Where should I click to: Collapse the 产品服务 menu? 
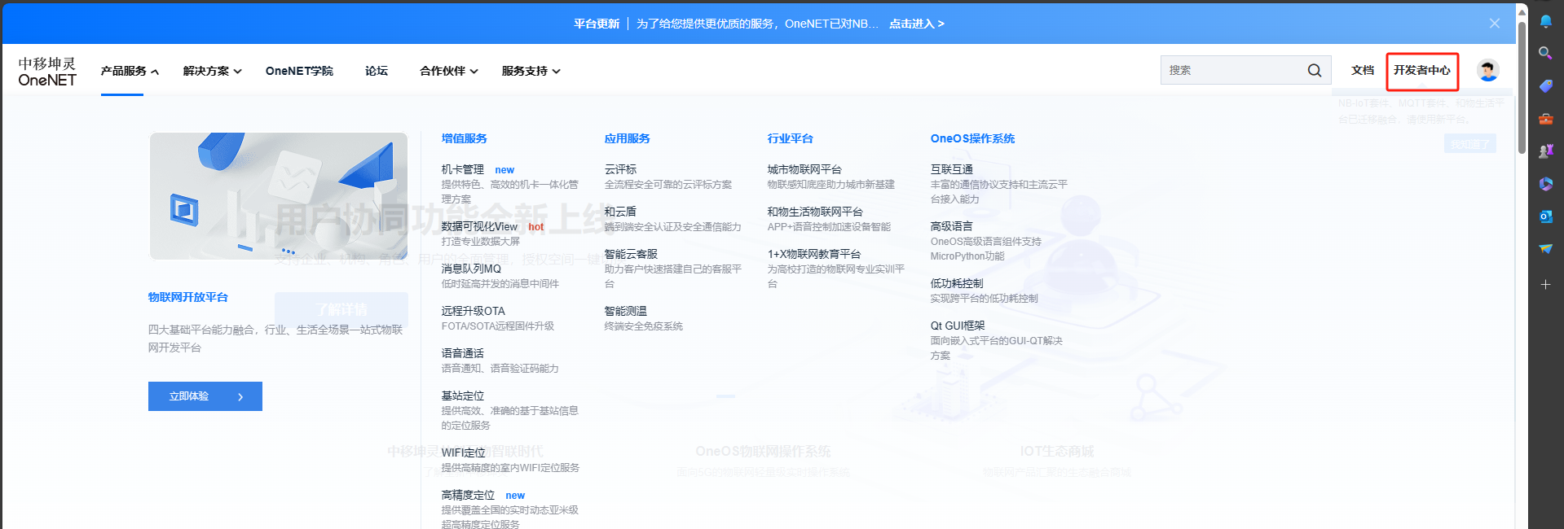(x=130, y=71)
